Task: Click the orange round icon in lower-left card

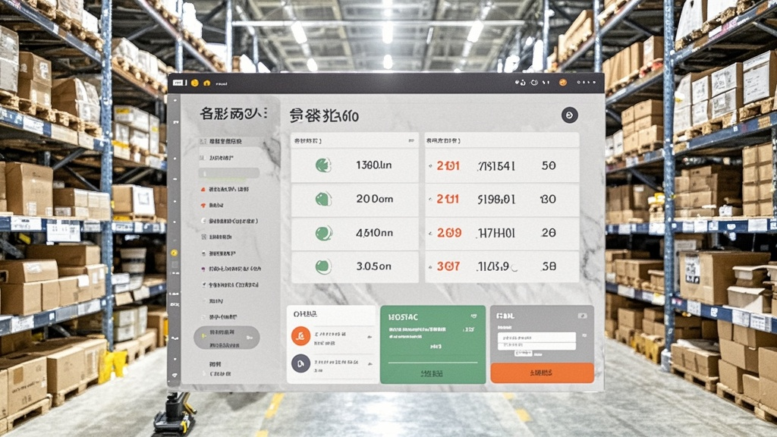Action: tap(300, 335)
